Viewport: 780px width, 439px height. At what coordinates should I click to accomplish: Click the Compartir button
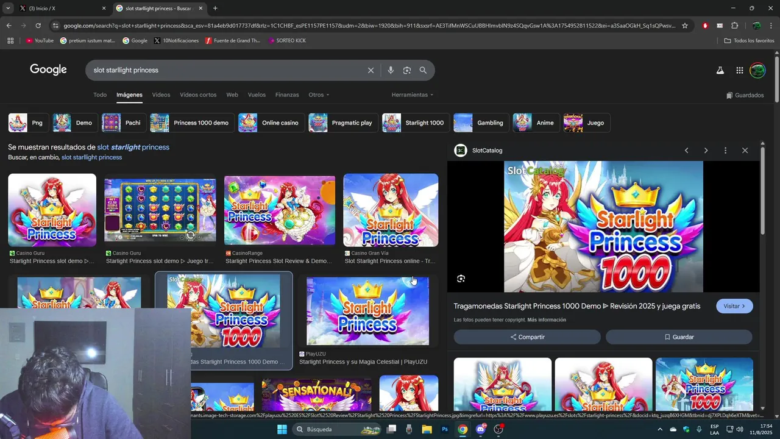tap(527, 337)
